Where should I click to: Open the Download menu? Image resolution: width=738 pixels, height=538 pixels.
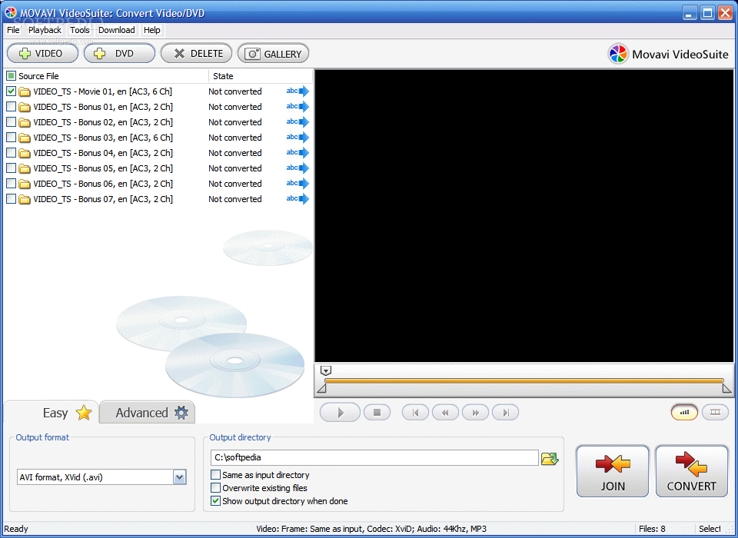coord(116,30)
